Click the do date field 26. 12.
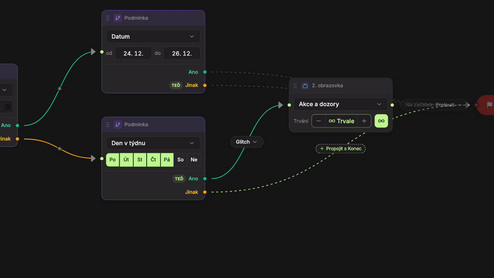This screenshot has height=278, width=494. (x=182, y=53)
